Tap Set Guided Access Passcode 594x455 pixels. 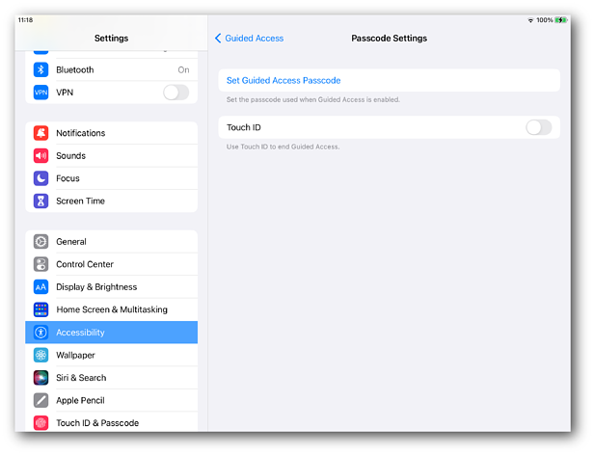click(x=283, y=80)
